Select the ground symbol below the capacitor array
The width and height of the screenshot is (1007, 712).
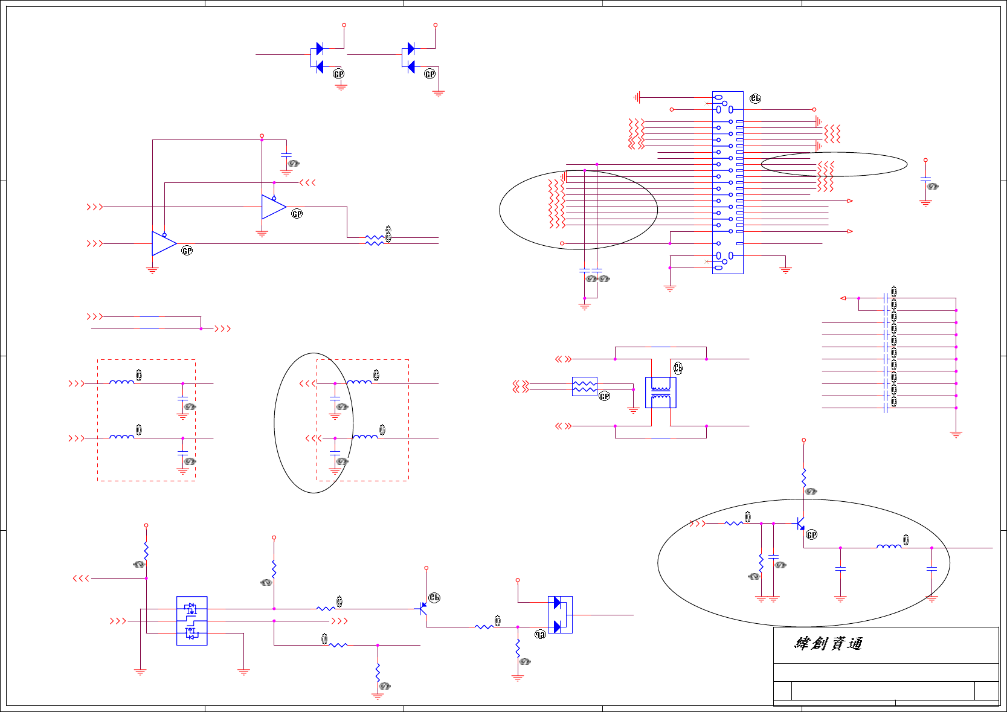click(x=956, y=434)
